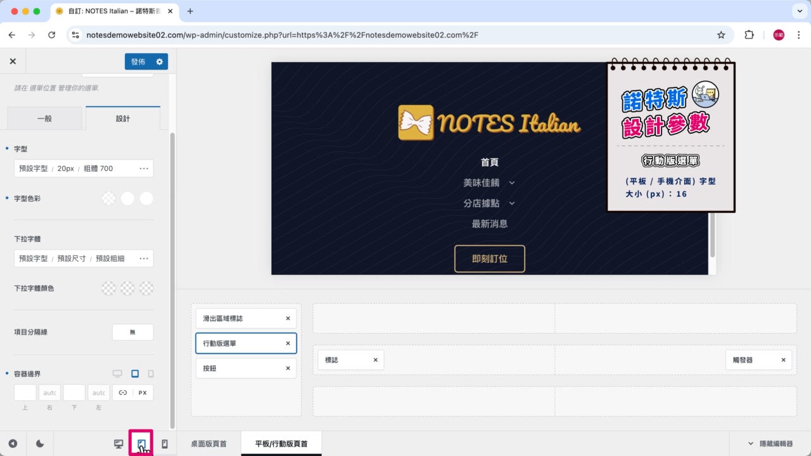The image size is (811, 456).
Task: Pick the first 字型色彩 color swatch
Action: [x=108, y=198]
